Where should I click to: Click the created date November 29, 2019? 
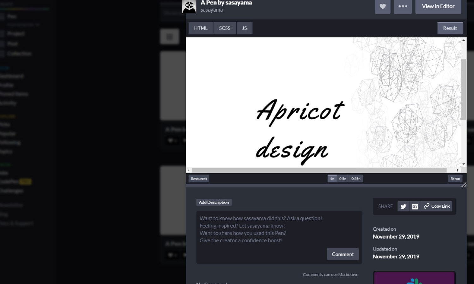click(396, 237)
